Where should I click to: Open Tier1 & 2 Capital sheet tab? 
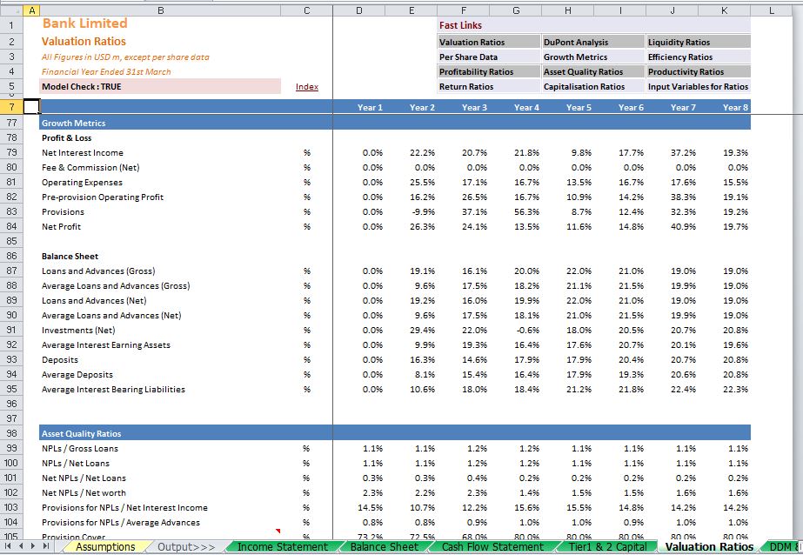tap(607, 547)
